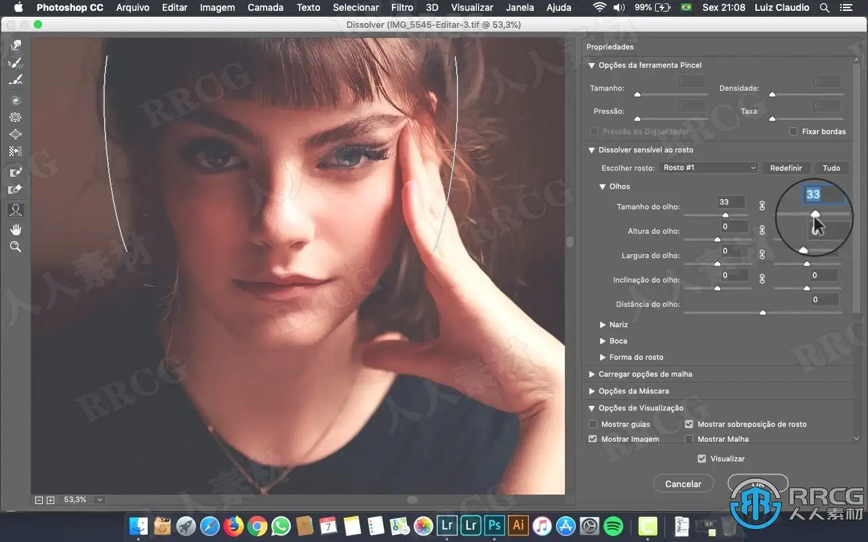
Task: Enable the Mostrar guias checkbox
Action: tap(593, 424)
